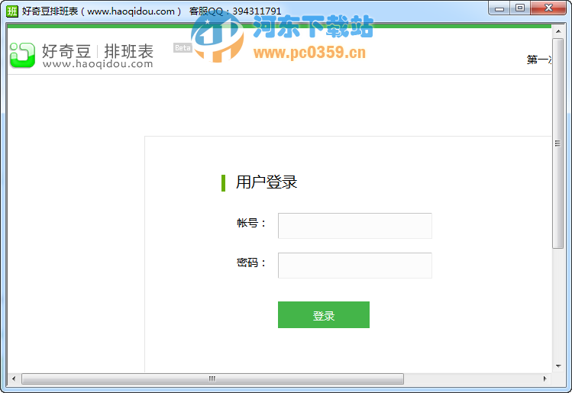Click the 帐号： label
This screenshot has width=572, height=393.
(251, 223)
